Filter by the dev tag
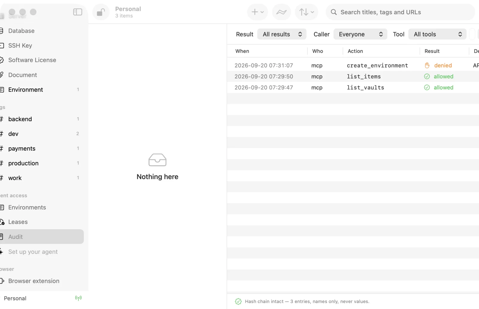479x309 pixels. pos(42,134)
